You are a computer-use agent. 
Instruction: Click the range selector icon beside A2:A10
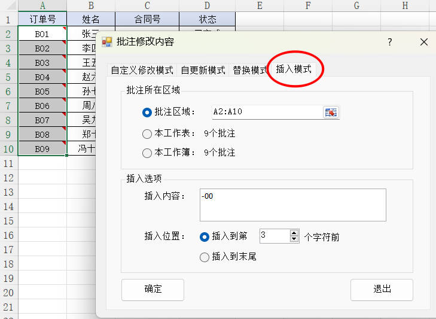[x=331, y=112]
